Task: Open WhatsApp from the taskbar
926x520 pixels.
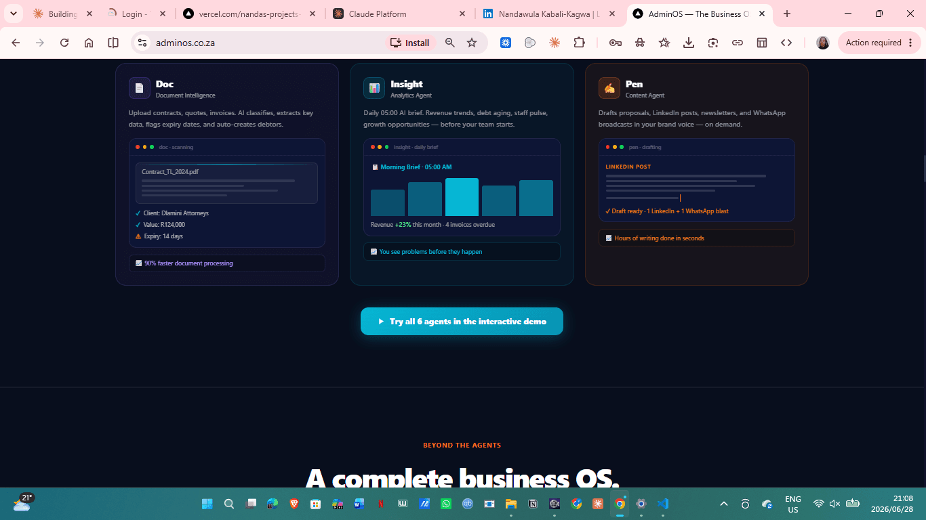Action: (x=446, y=504)
